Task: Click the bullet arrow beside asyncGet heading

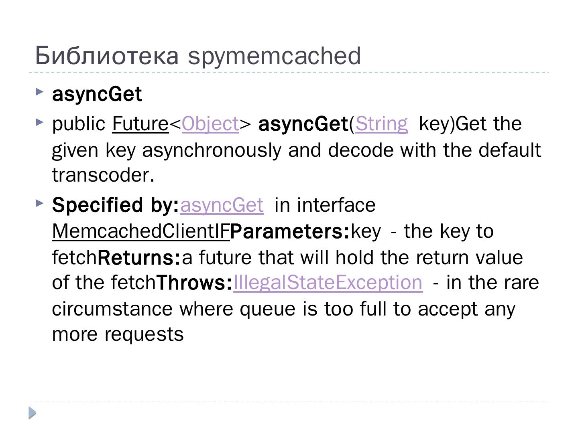Action: coord(39,92)
